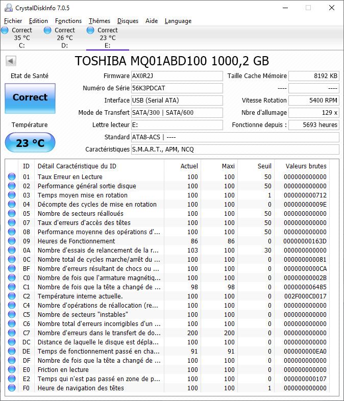344x401 pixels.
Task: Click the power-on count field 129 x
Action: click(314, 113)
